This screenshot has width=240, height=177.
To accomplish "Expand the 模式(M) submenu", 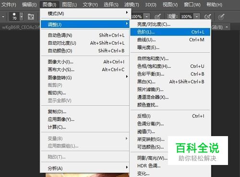I will 85,13.
